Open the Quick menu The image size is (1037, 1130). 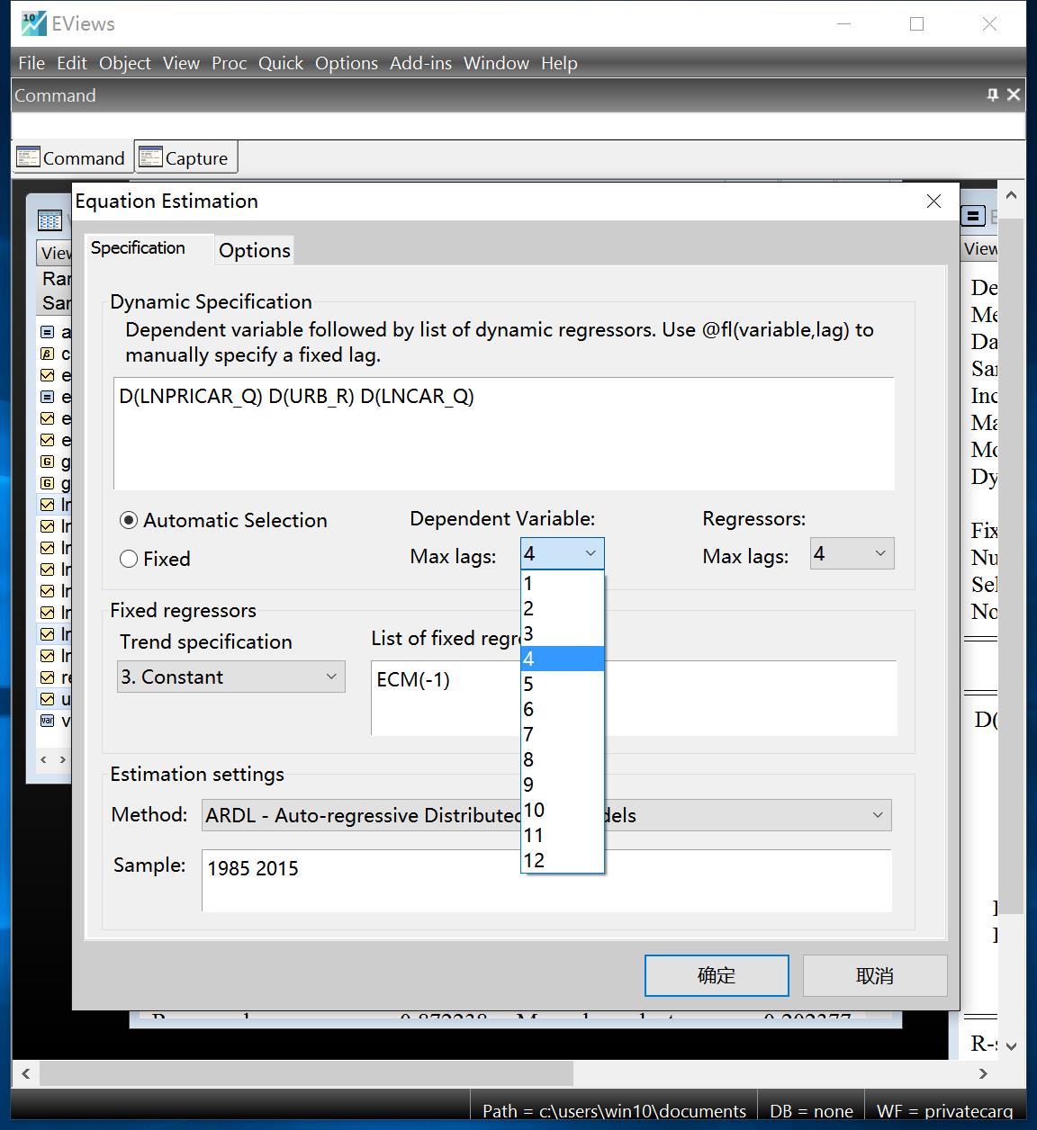coord(281,63)
